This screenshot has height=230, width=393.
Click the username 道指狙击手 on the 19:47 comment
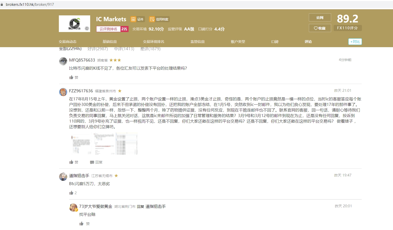click(x=79, y=176)
